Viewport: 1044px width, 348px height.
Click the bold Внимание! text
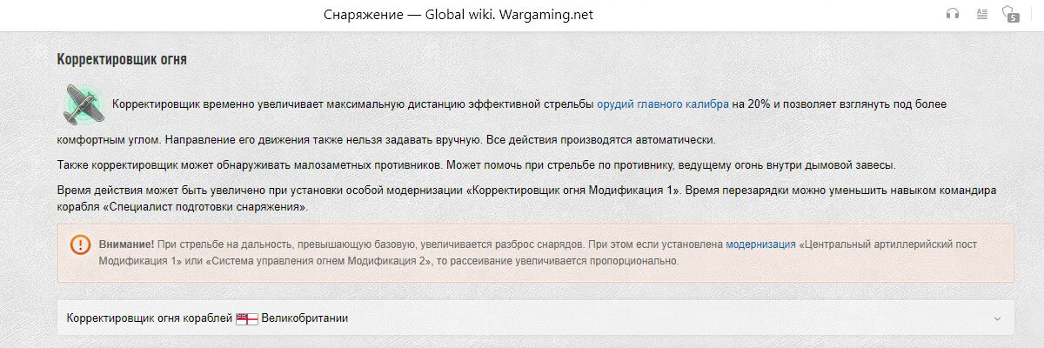pos(127,245)
